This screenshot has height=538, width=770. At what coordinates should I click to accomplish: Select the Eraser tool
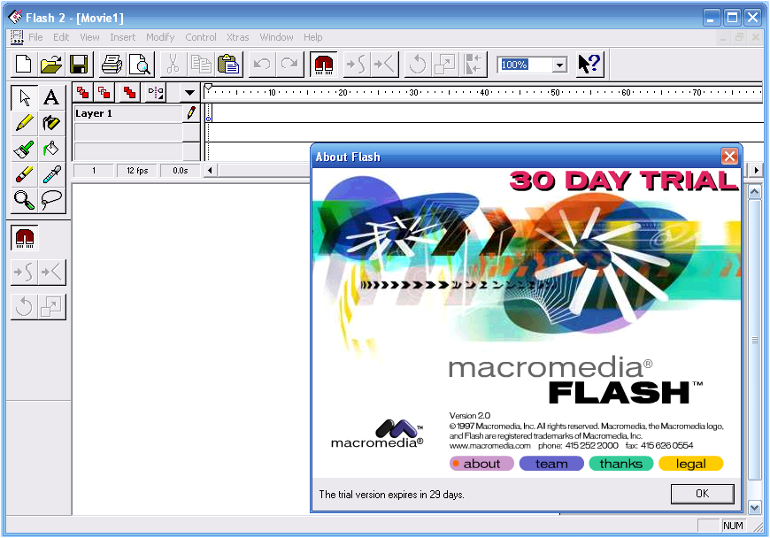tap(24, 174)
